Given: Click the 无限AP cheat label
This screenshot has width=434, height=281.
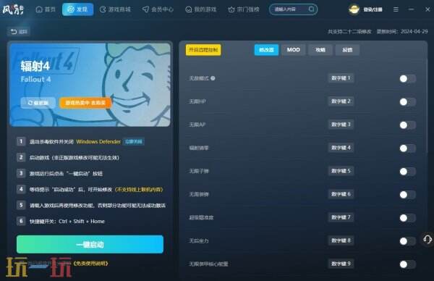Looking at the screenshot, I should tap(197, 125).
